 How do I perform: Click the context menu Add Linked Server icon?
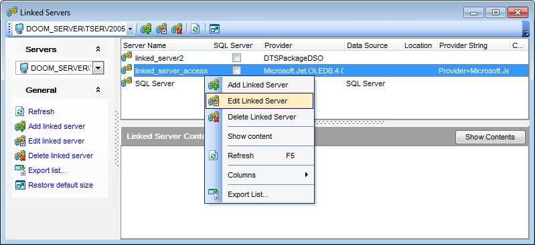[214, 85]
